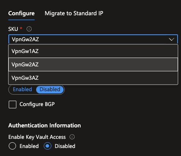Set the pill toggle to Disabled

pyautogui.click(x=50, y=90)
